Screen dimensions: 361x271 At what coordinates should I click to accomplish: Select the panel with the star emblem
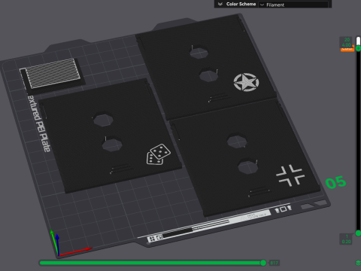point(205,68)
